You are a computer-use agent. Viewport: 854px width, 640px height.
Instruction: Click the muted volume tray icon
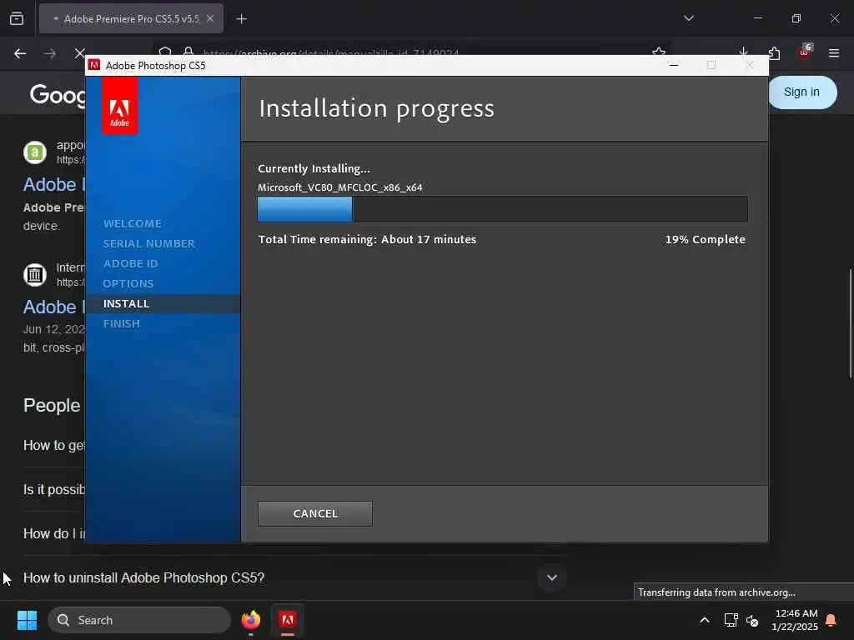coord(752,620)
